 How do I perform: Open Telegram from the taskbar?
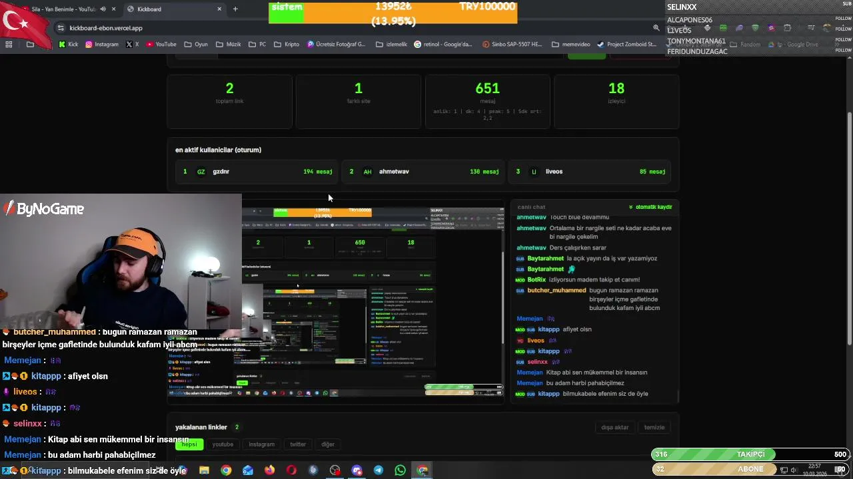(379, 470)
